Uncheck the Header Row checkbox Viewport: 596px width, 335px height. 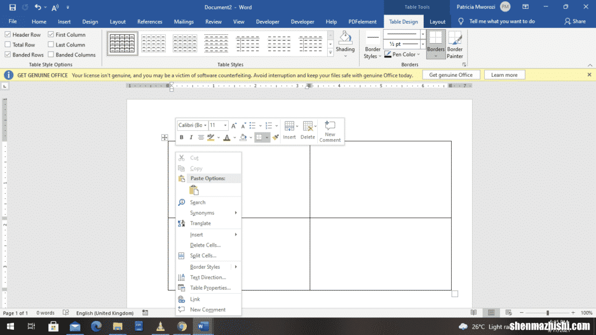(x=8, y=34)
